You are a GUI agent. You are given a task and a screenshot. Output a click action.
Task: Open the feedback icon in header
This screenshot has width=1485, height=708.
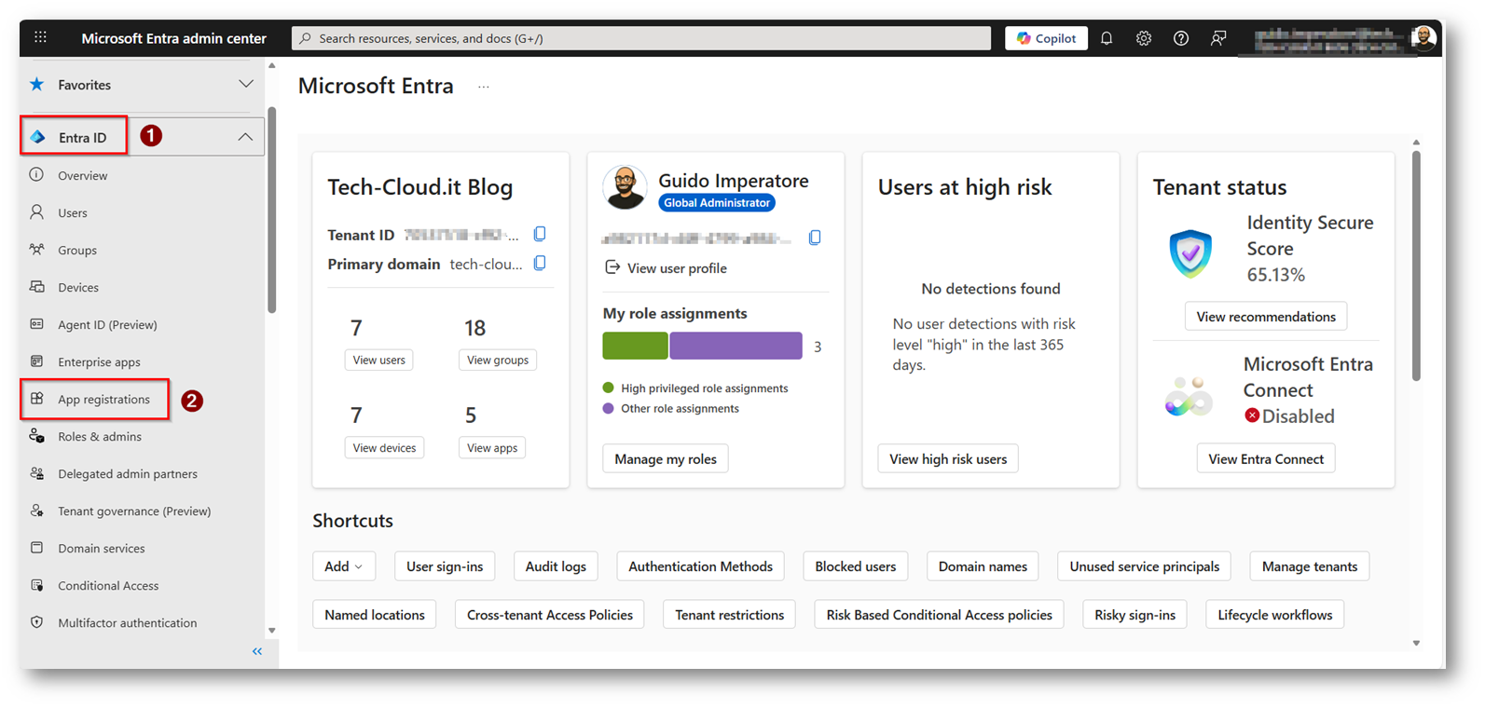click(1218, 38)
